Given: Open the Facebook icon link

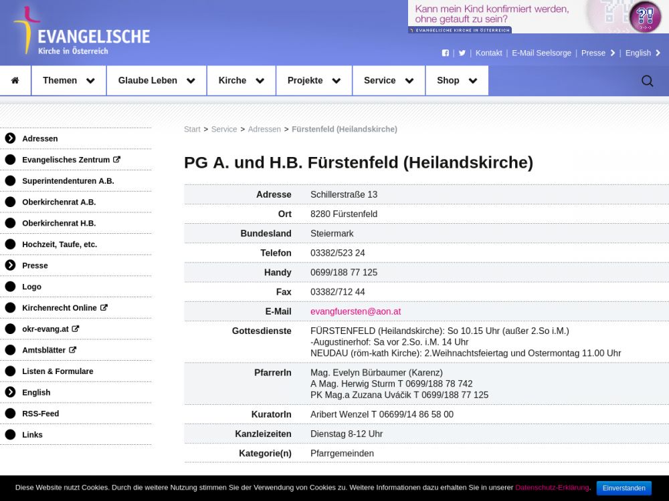Looking at the screenshot, I should [x=446, y=53].
